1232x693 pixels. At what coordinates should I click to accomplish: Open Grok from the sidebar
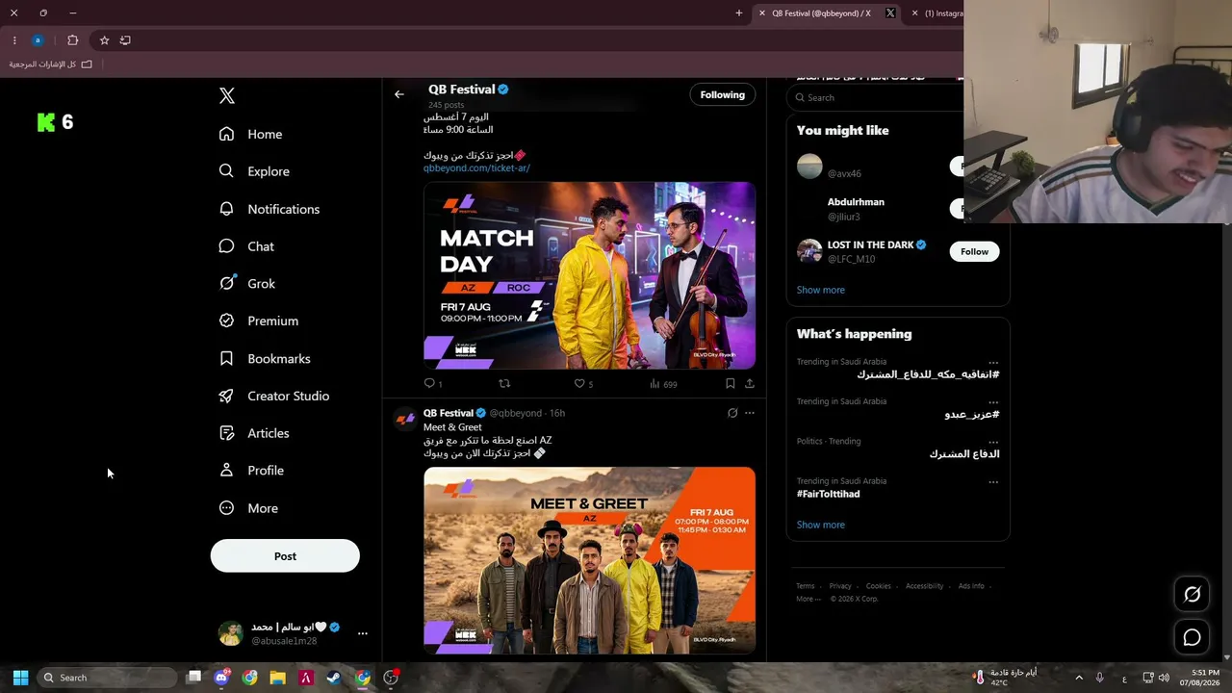[247, 284]
